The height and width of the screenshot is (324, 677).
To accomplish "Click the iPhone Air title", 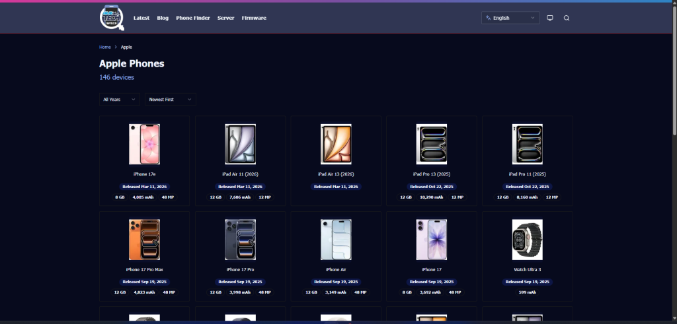I will [x=336, y=270].
